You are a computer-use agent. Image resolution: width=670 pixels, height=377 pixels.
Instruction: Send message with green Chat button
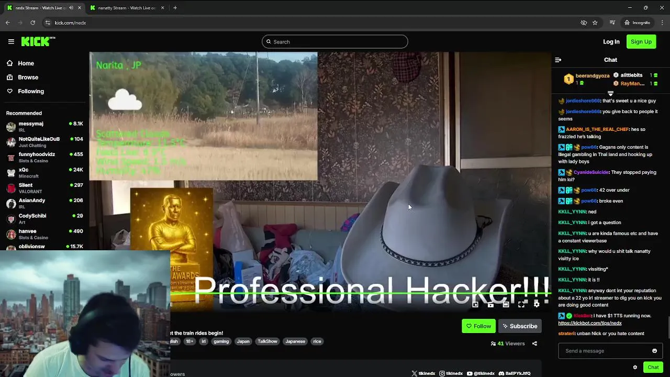click(653, 367)
